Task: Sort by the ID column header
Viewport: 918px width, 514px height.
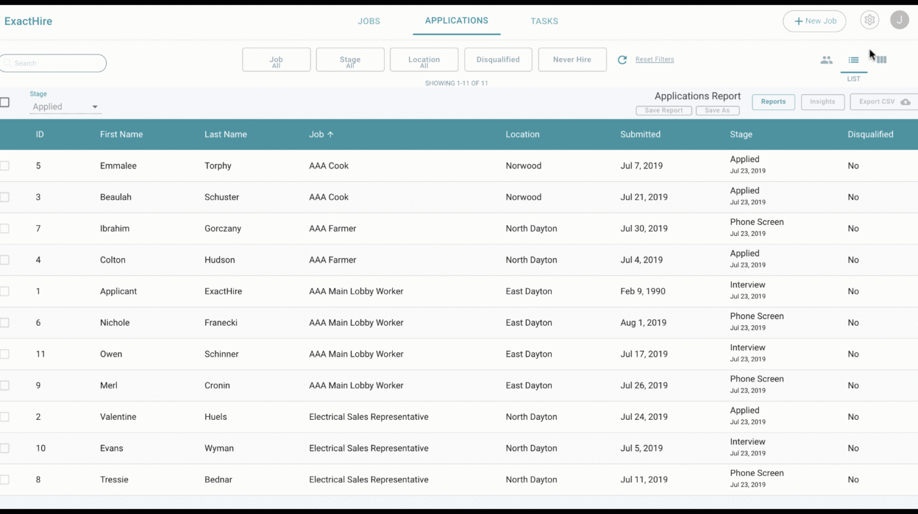Action: 40,134
